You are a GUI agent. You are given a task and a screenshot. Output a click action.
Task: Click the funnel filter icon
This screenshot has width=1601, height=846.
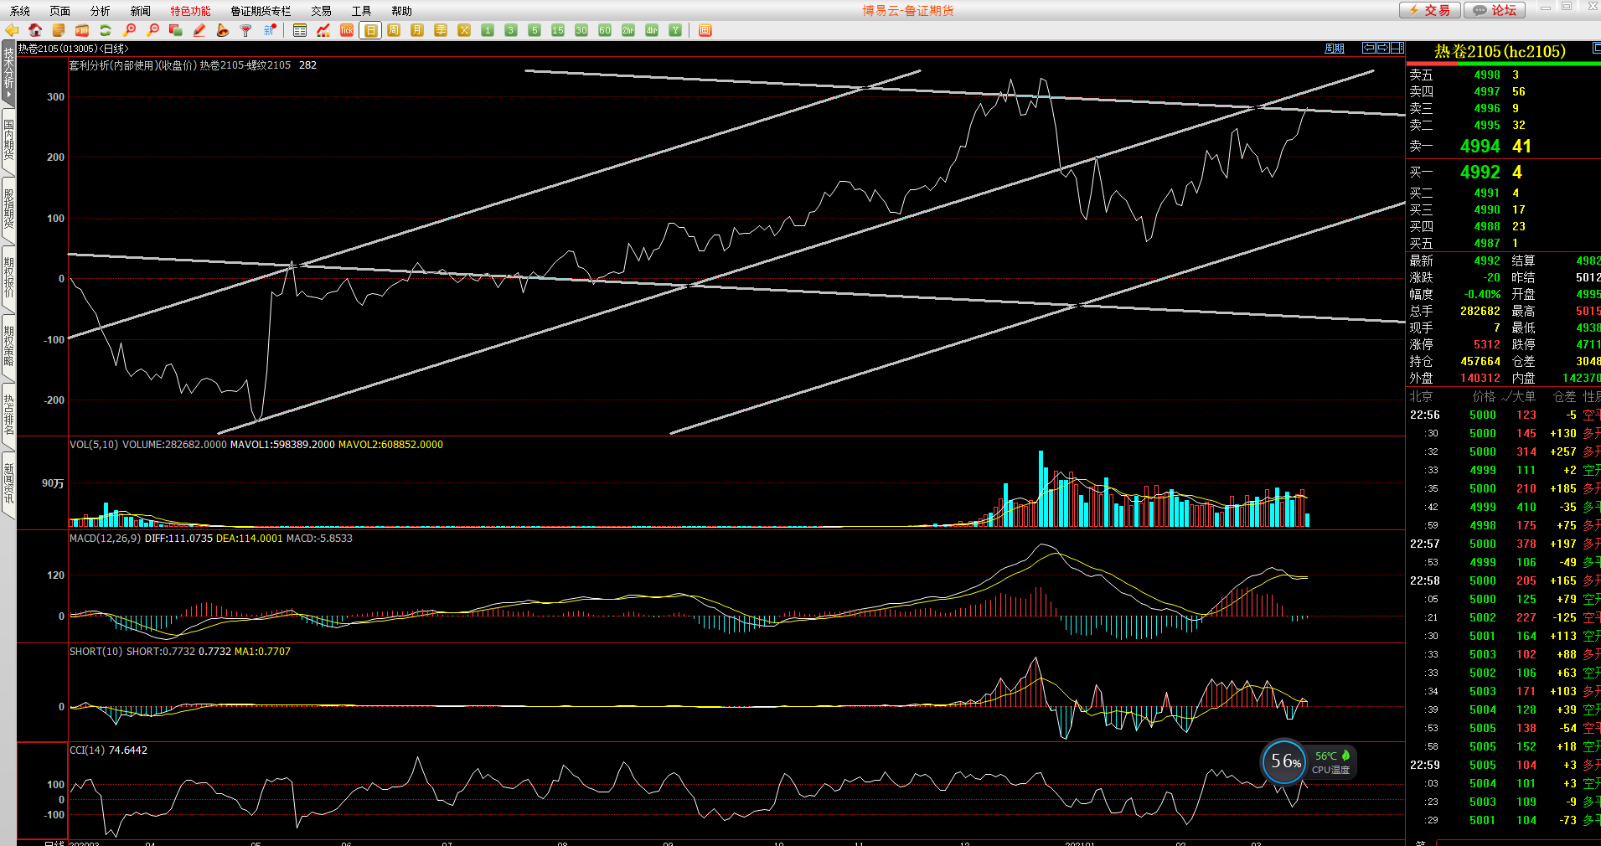pos(246,30)
